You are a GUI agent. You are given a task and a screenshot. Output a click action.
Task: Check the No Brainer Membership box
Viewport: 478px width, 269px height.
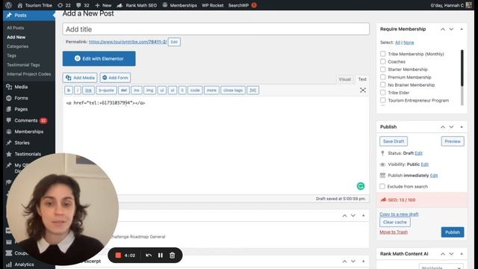point(383,84)
